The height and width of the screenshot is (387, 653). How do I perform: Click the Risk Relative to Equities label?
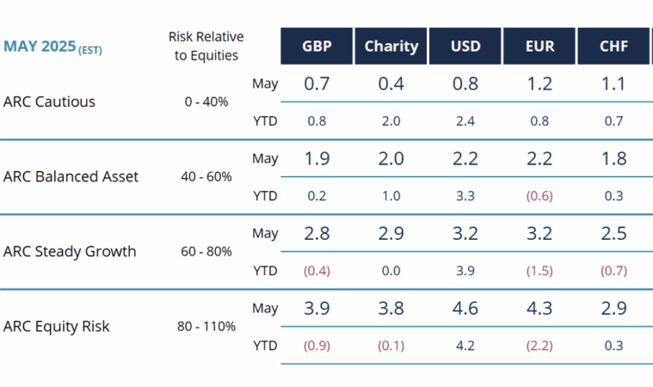click(x=206, y=46)
